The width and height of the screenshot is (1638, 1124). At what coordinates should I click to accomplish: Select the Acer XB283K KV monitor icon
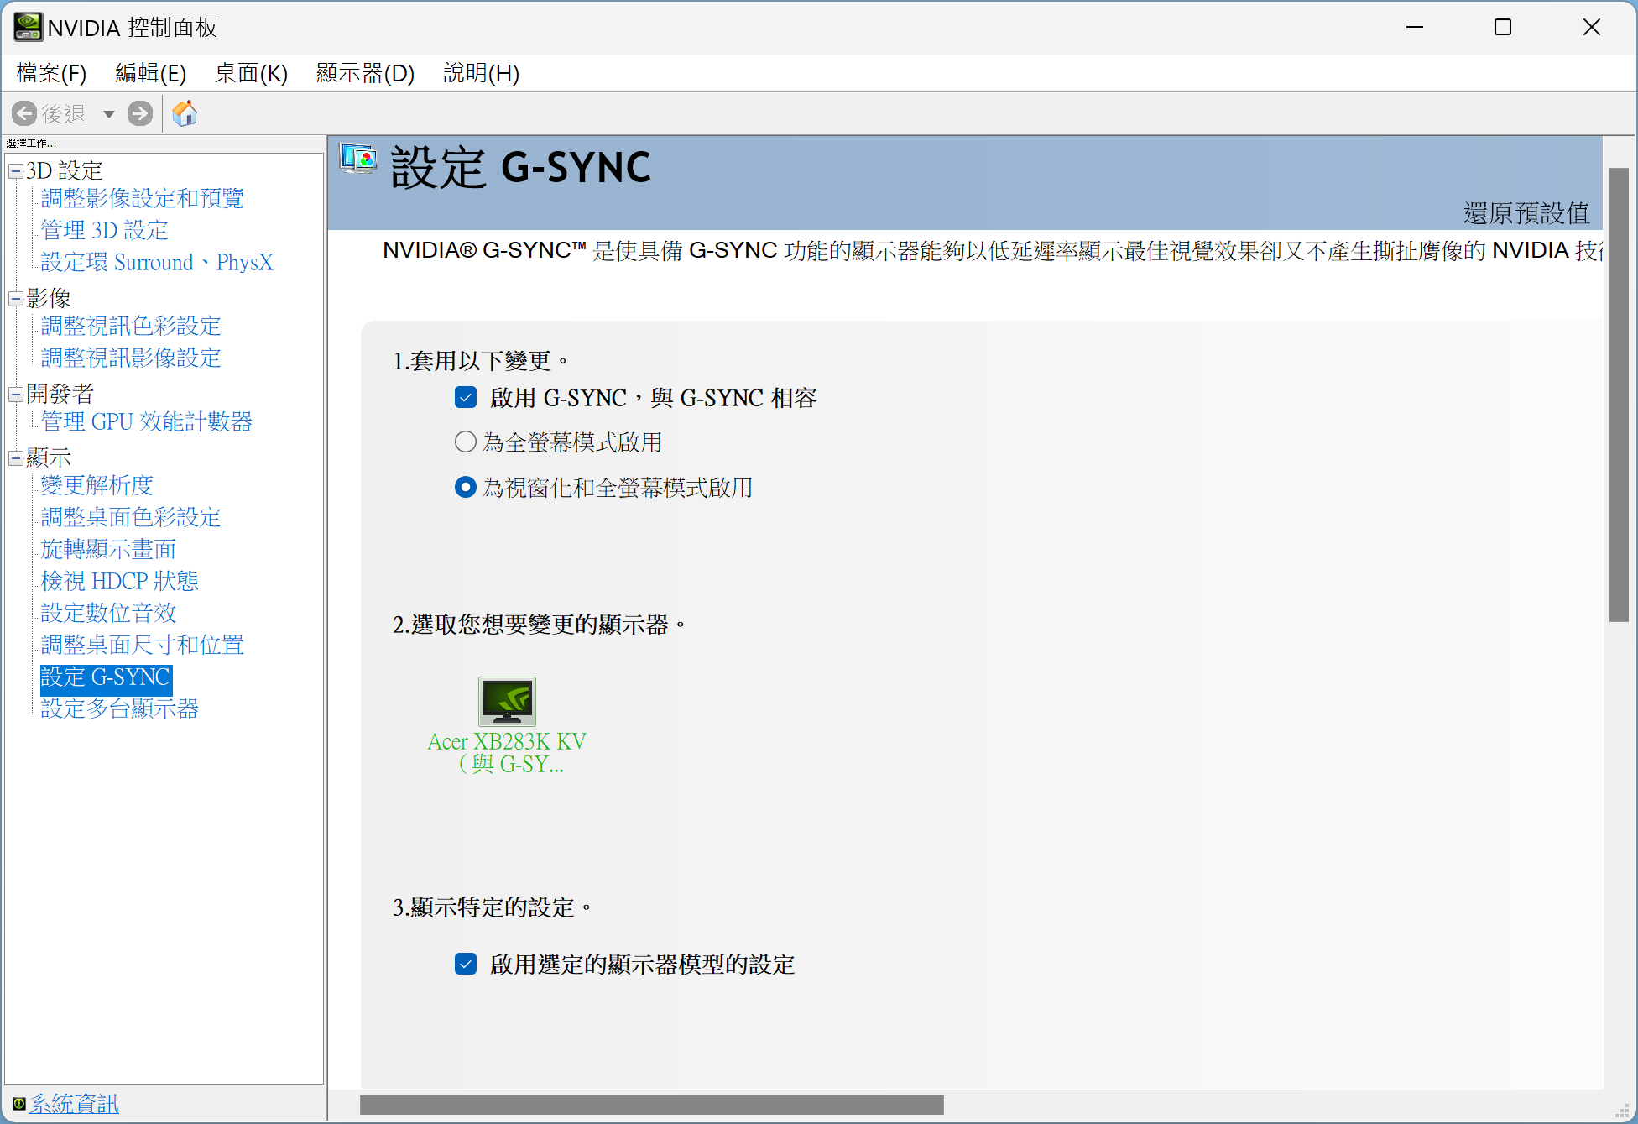507,702
